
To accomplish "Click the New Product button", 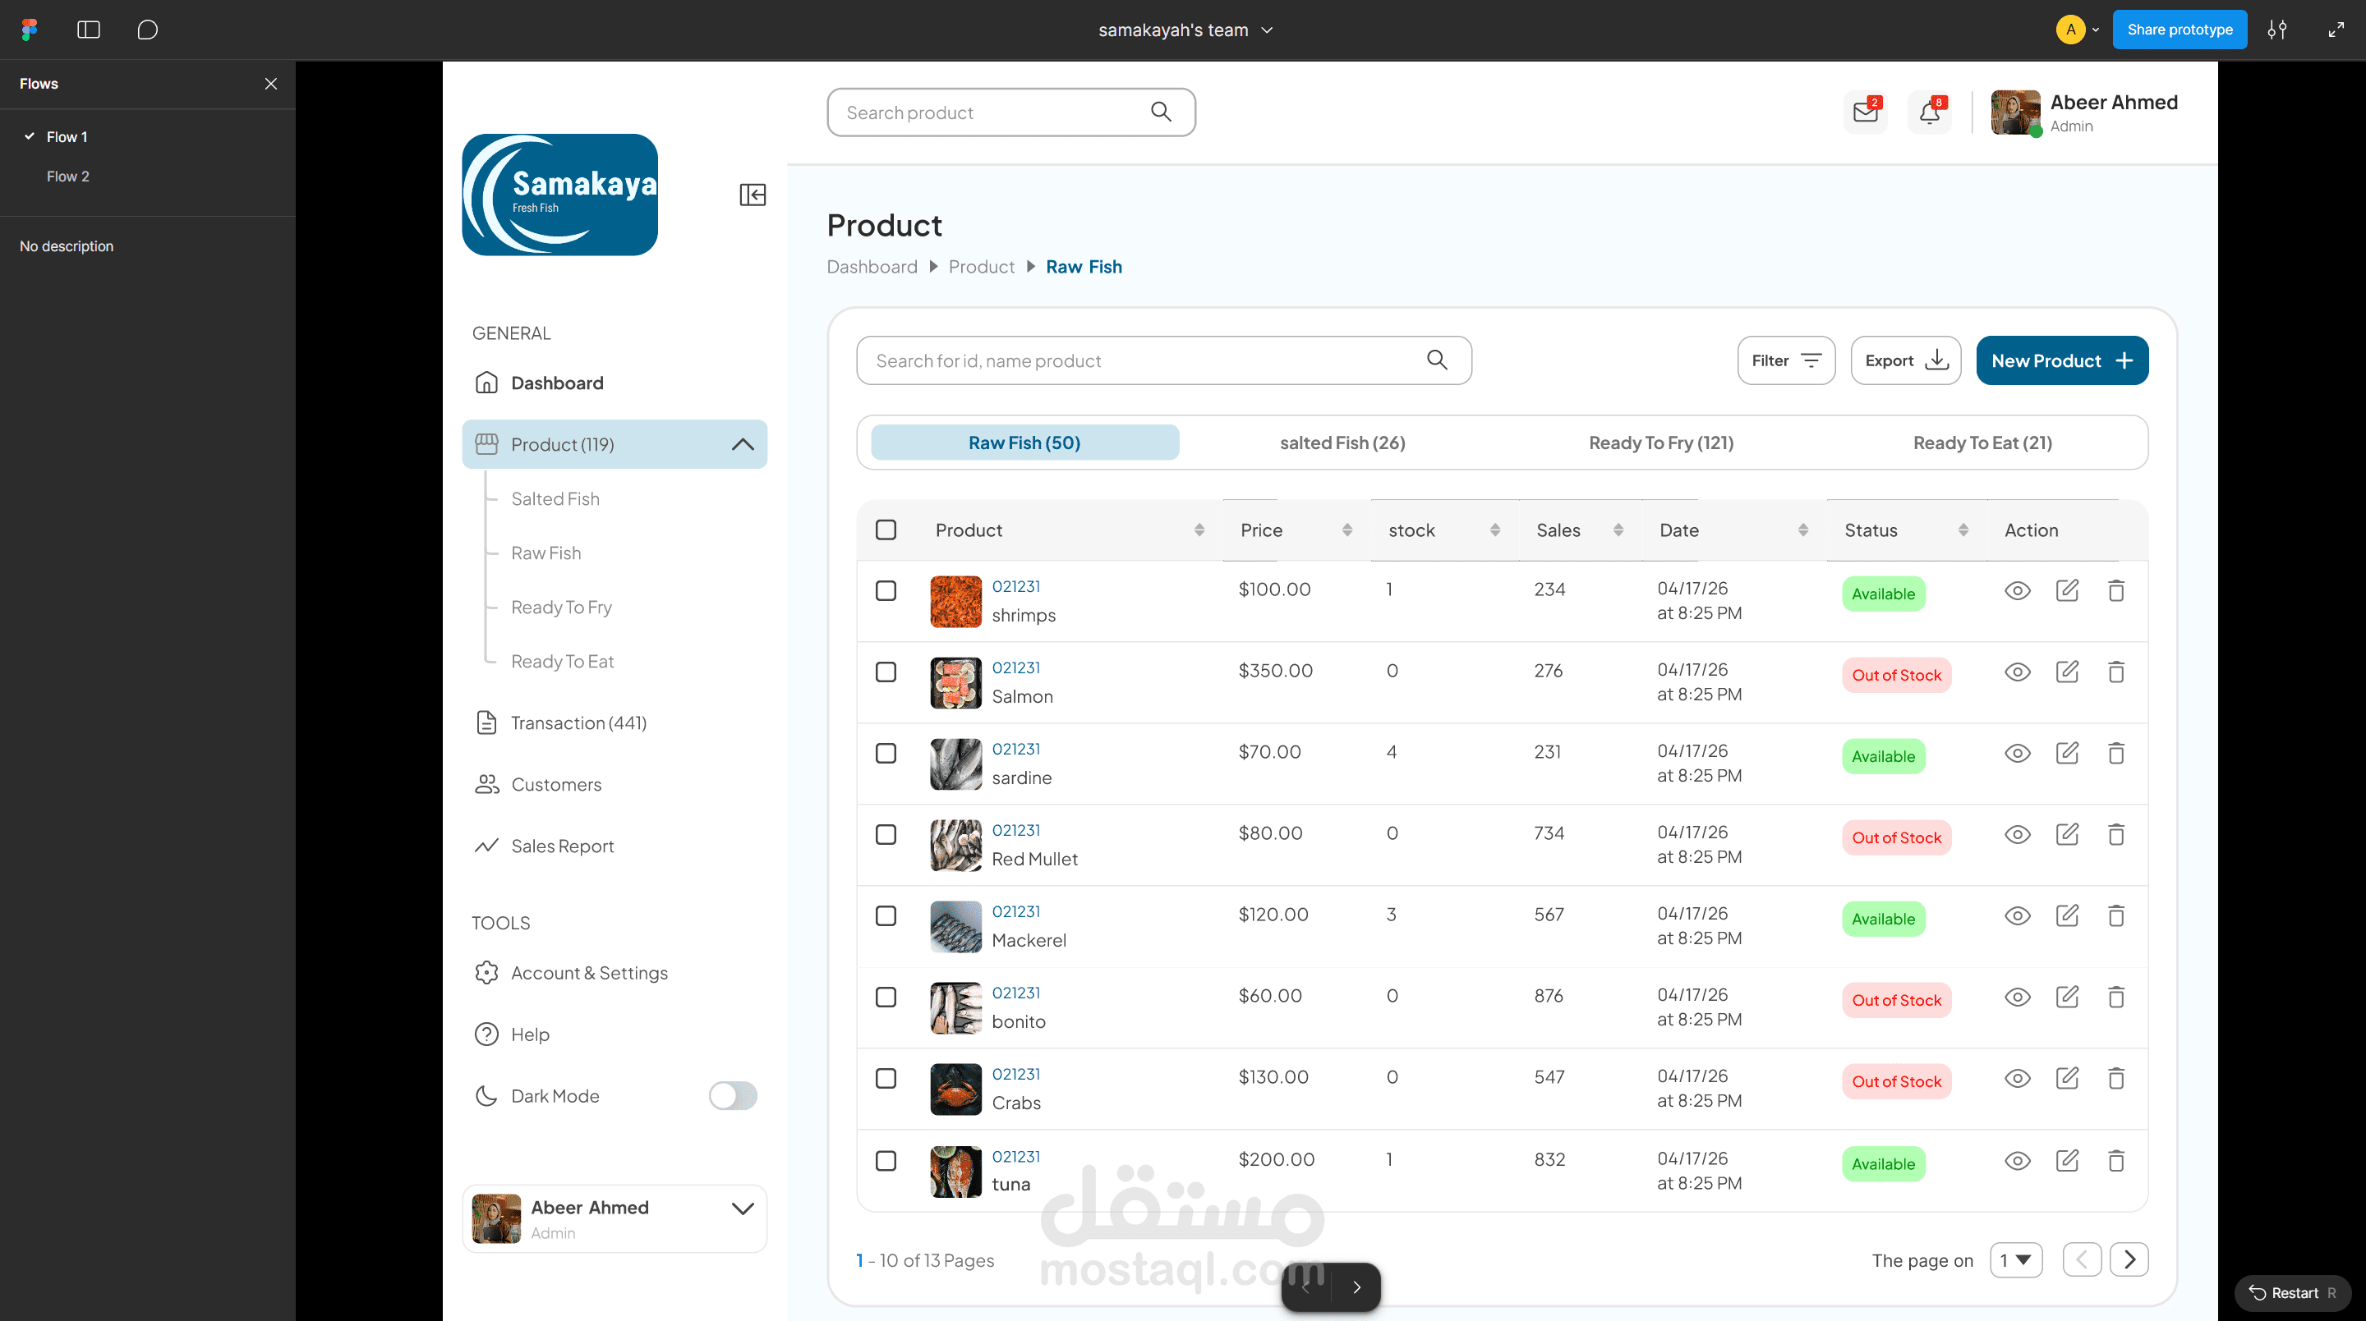I will coord(2061,360).
